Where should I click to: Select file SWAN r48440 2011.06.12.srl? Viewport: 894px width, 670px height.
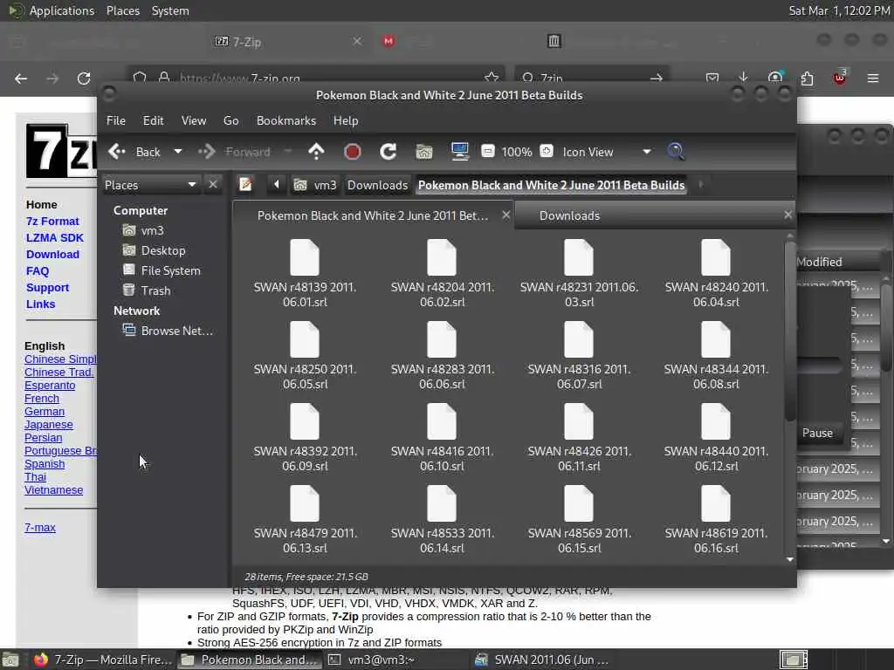coord(716,438)
